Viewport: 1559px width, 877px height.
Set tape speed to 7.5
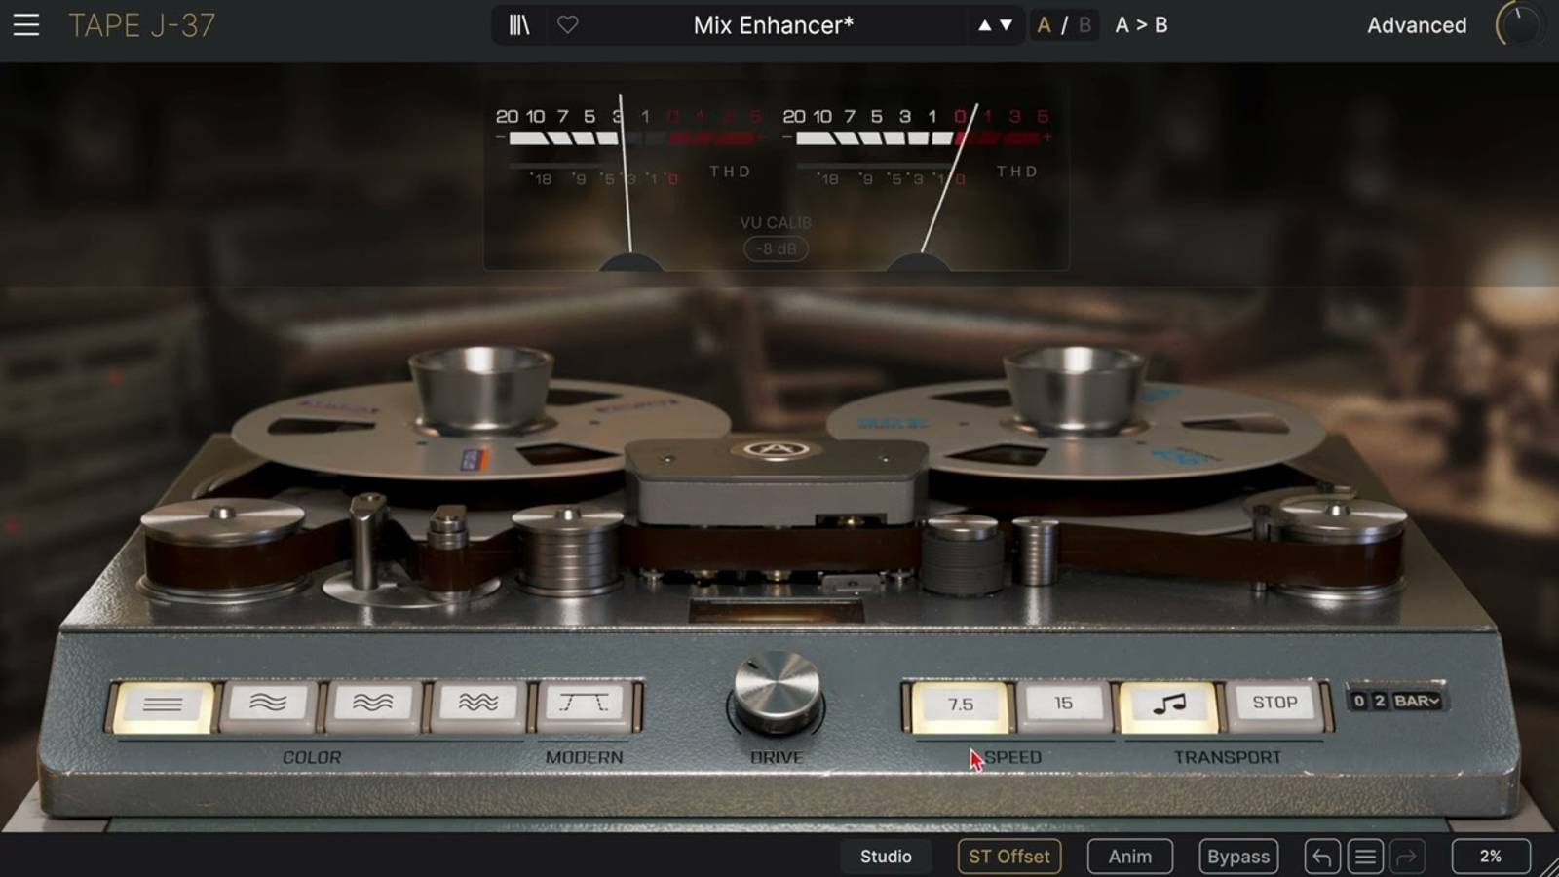(x=960, y=705)
